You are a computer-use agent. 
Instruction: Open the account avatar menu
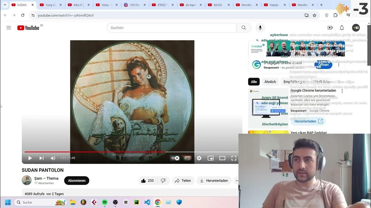point(356,28)
